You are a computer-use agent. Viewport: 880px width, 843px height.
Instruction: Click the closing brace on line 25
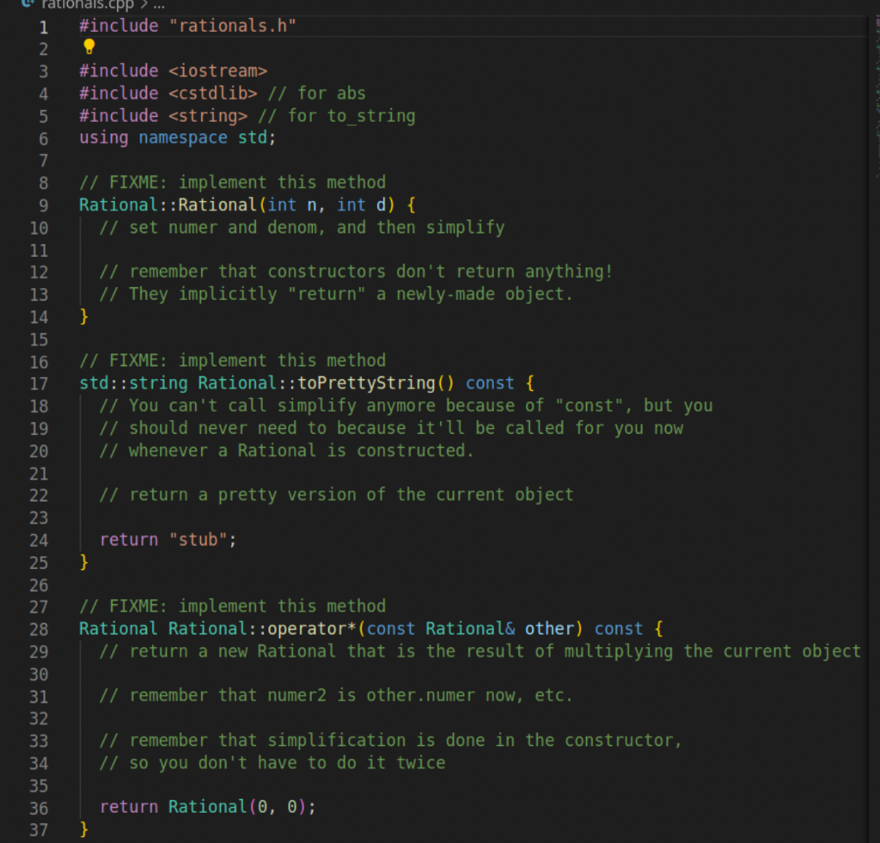pyautogui.click(x=84, y=562)
